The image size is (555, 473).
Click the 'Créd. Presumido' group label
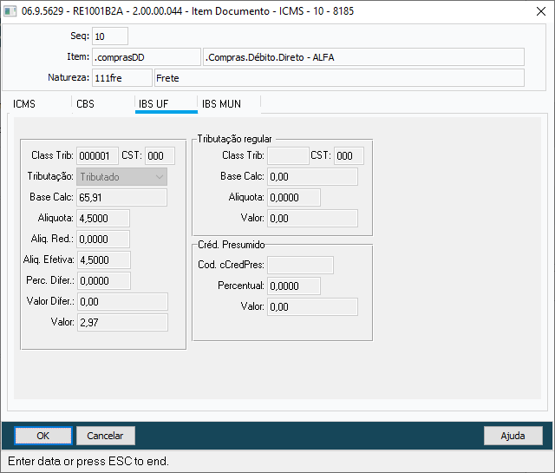(x=232, y=245)
